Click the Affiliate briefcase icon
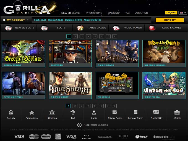The height and width of the screenshot is (141, 188). click(x=177, y=112)
